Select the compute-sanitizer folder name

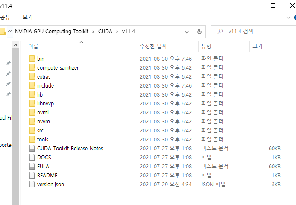[58, 68]
